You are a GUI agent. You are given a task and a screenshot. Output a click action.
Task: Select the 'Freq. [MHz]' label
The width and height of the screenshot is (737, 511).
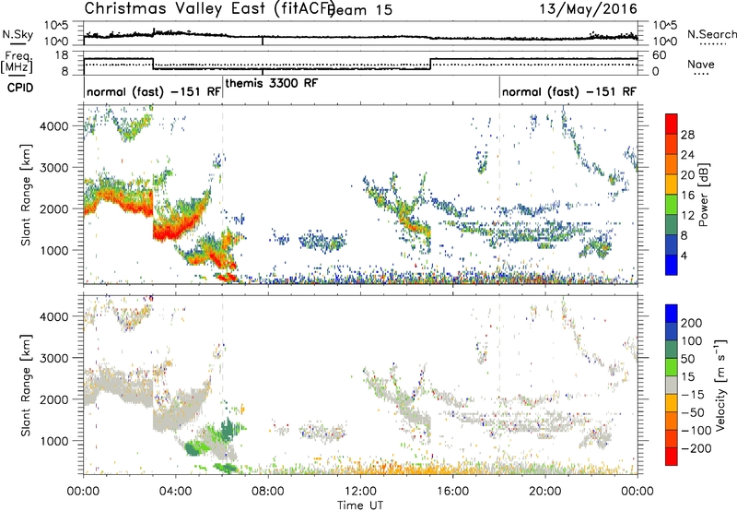(17, 62)
